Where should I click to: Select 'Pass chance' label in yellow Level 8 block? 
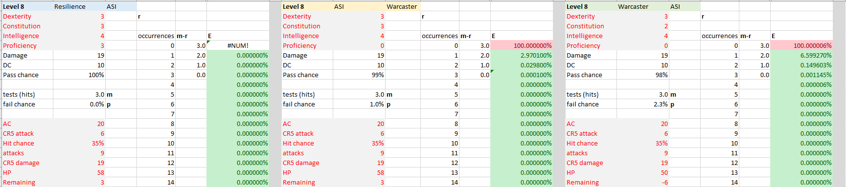[x=300, y=75]
